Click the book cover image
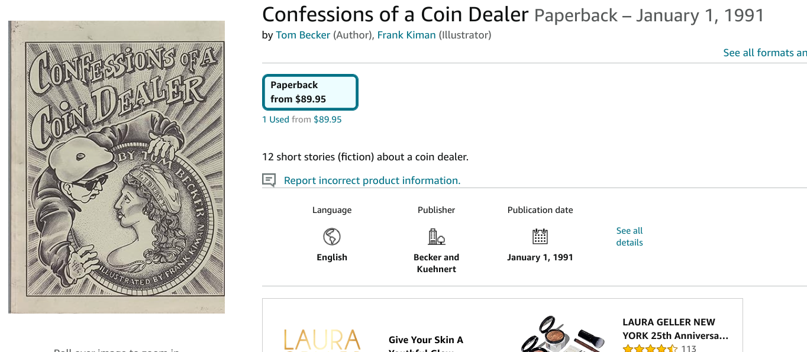 click(x=117, y=167)
